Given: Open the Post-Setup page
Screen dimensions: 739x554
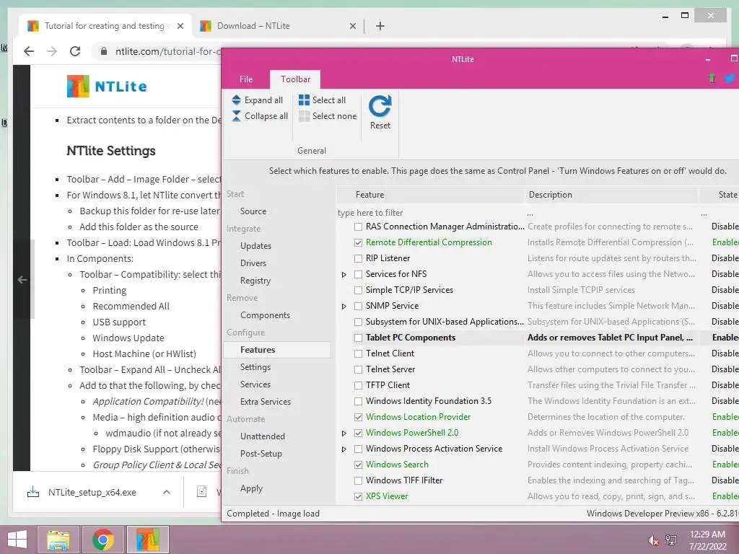Looking at the screenshot, I should [x=261, y=454].
